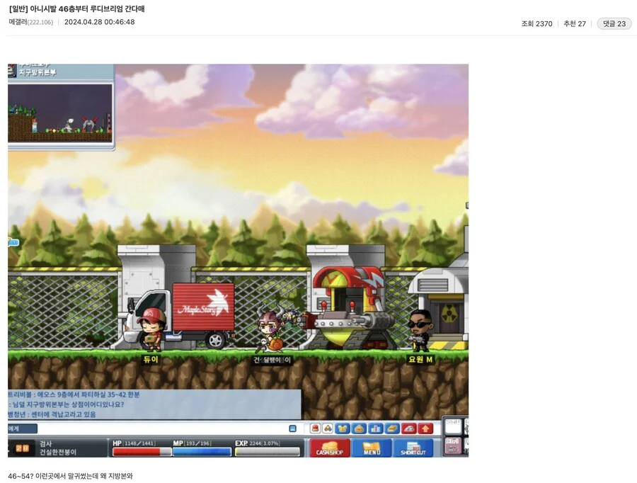Click the name tag 요원 M
The image size is (637, 483).
(420, 359)
